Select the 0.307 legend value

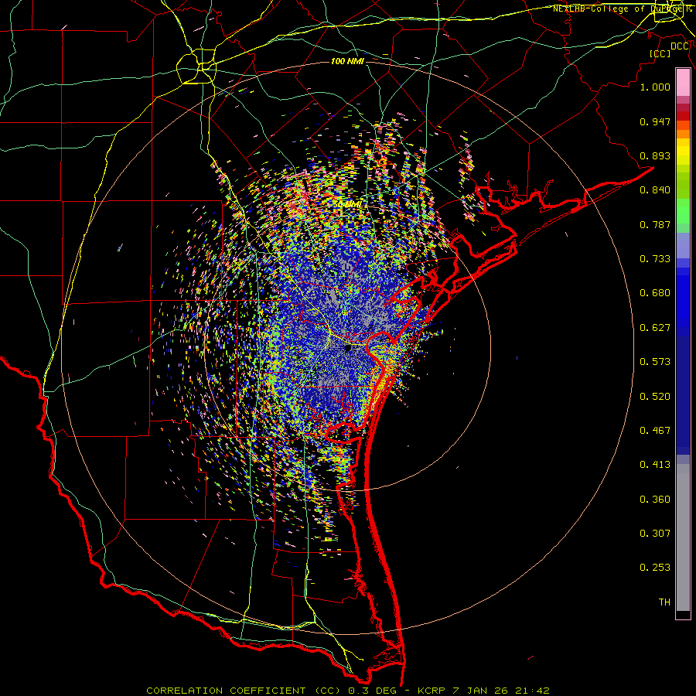(x=655, y=534)
